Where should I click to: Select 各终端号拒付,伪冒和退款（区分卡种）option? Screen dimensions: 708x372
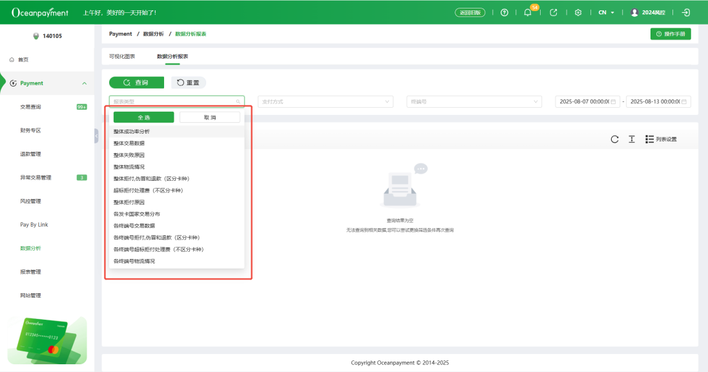coord(176,238)
